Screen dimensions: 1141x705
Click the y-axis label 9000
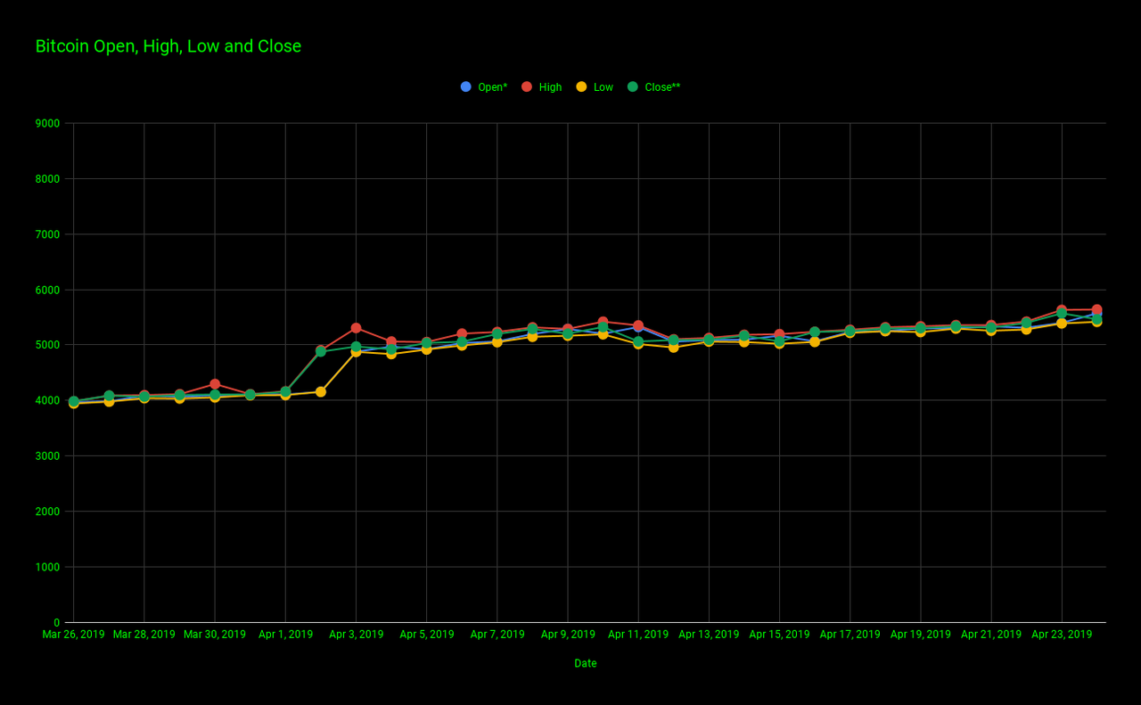48,124
